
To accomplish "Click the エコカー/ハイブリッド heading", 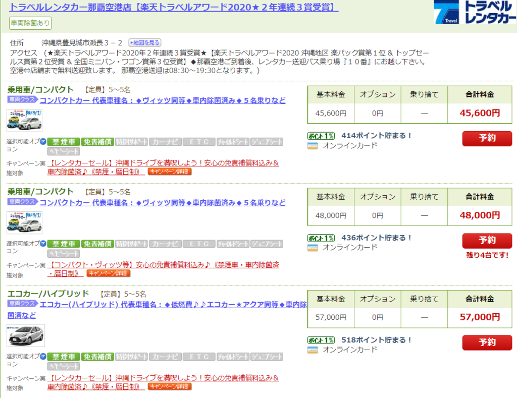I will point(48,294).
